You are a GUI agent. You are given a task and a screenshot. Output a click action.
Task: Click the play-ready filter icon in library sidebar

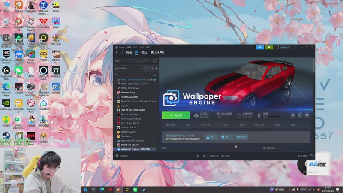(156, 69)
